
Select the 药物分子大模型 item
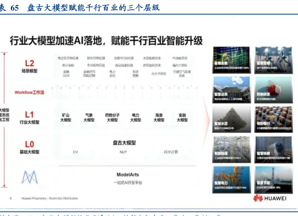point(112,117)
